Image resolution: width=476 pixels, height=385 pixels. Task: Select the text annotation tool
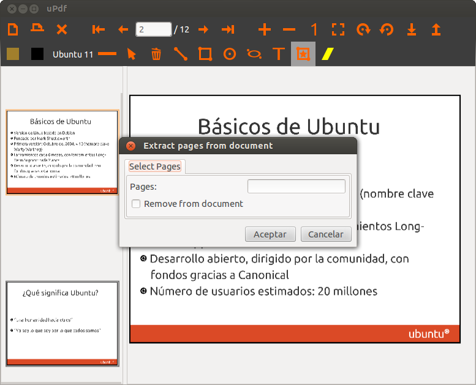click(x=279, y=54)
